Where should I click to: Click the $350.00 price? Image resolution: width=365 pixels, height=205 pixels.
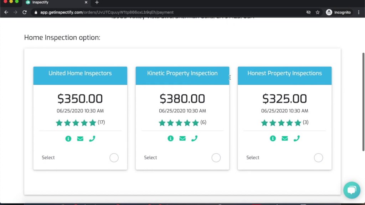click(x=80, y=99)
